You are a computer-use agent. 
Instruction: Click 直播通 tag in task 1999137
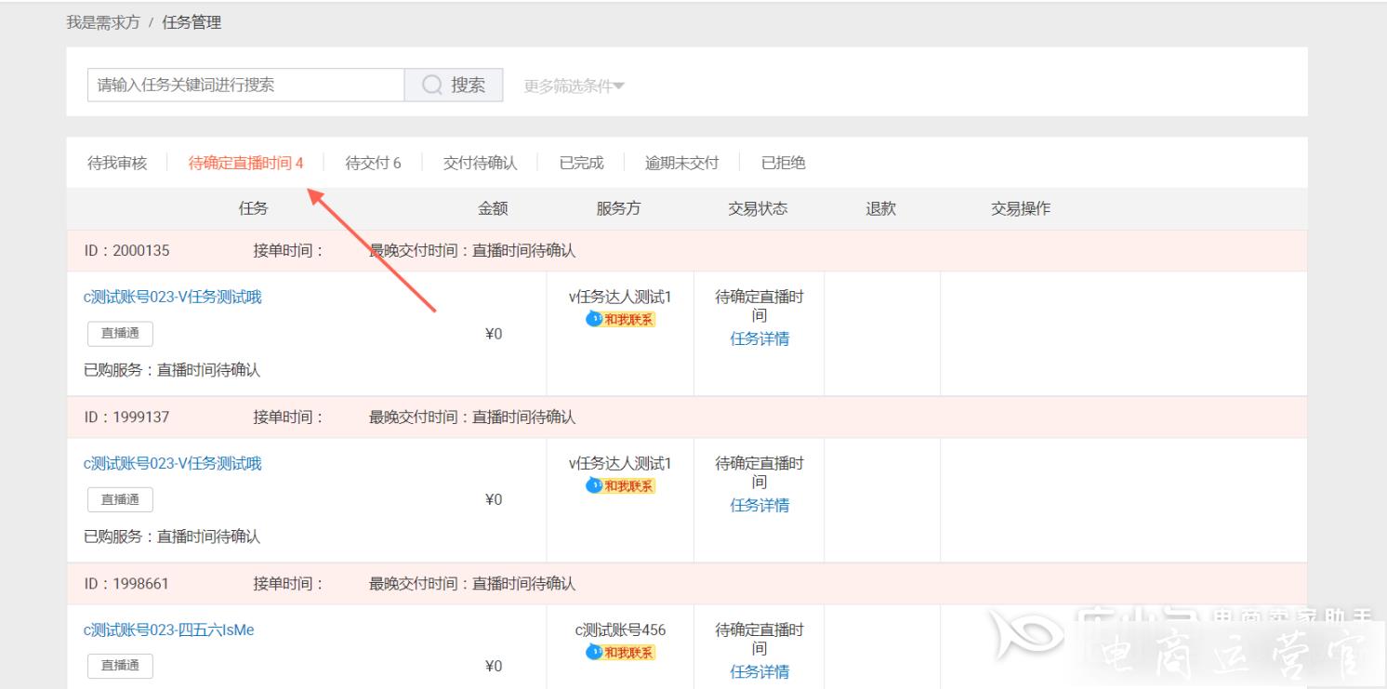pos(120,500)
